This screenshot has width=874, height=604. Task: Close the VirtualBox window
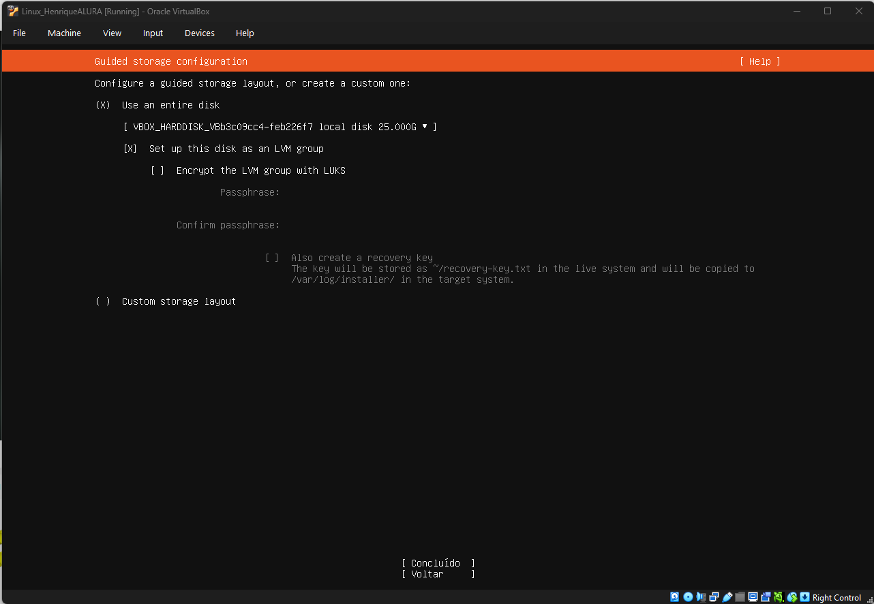click(x=859, y=11)
